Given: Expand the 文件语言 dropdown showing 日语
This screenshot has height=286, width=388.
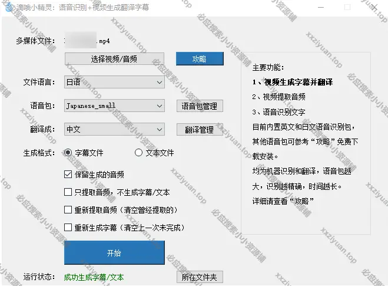Looking at the screenshot, I should coord(114,82).
